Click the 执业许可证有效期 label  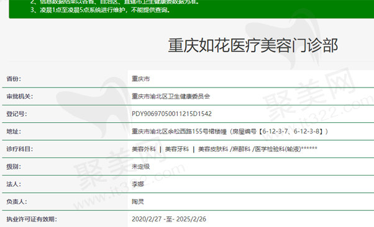pyautogui.click(x=32, y=219)
